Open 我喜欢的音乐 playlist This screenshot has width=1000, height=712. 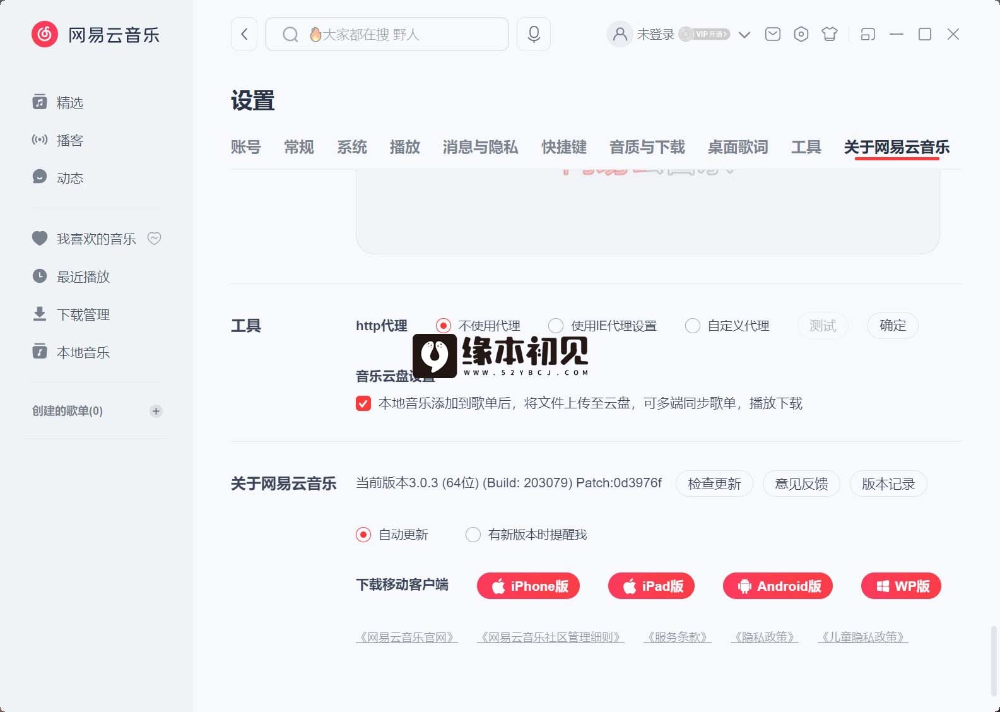point(83,239)
